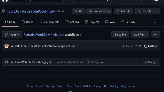Image resolution: width=164 pixels, height=92 pixels.
Task: Expand the Star lists dropdown arrow
Action: [x=157, y=11]
